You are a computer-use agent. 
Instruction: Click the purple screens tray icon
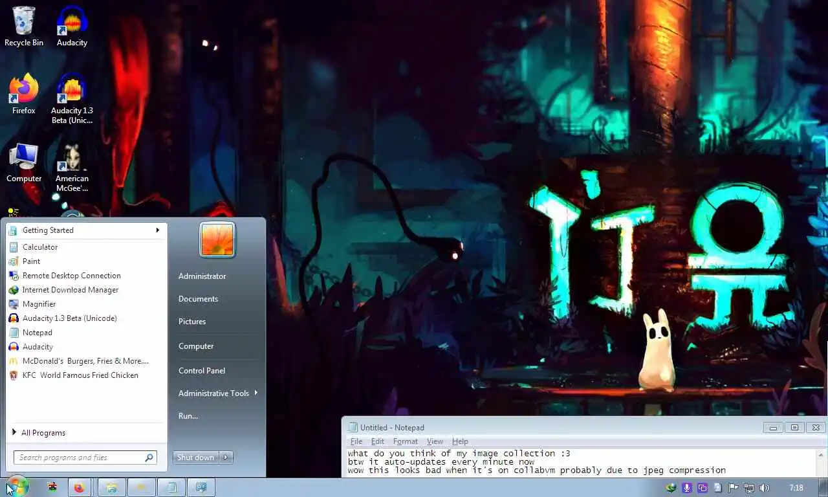(x=703, y=488)
